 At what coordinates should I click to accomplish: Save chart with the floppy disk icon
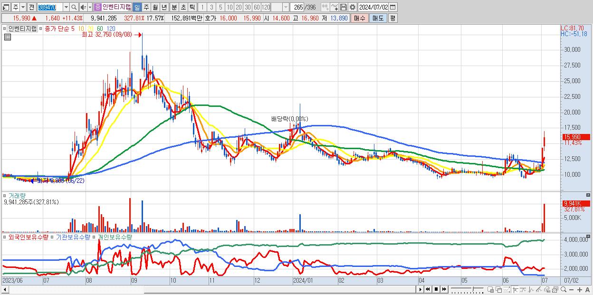(344, 7)
